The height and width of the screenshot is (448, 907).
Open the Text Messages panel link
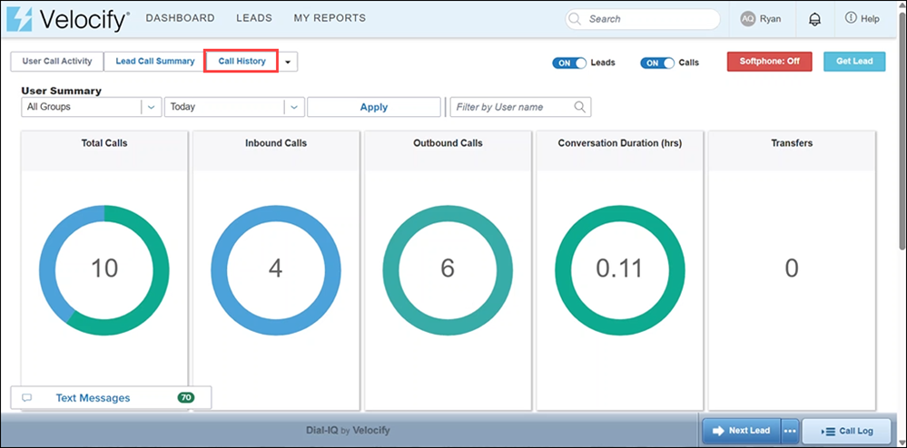tap(93, 398)
